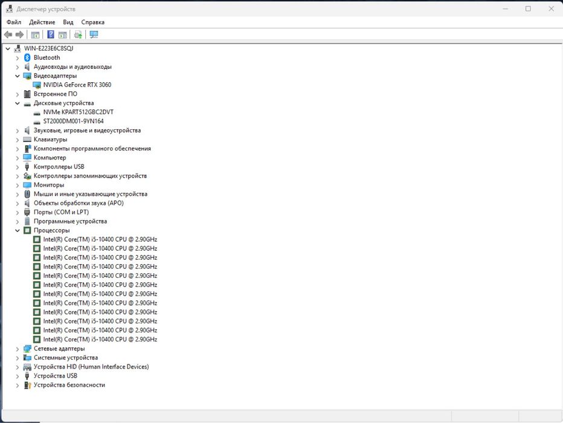Viewport: 563px width, 423px height.
Task: Click the network icon beside Сетевые адаптеры
Action: pyautogui.click(x=27, y=349)
